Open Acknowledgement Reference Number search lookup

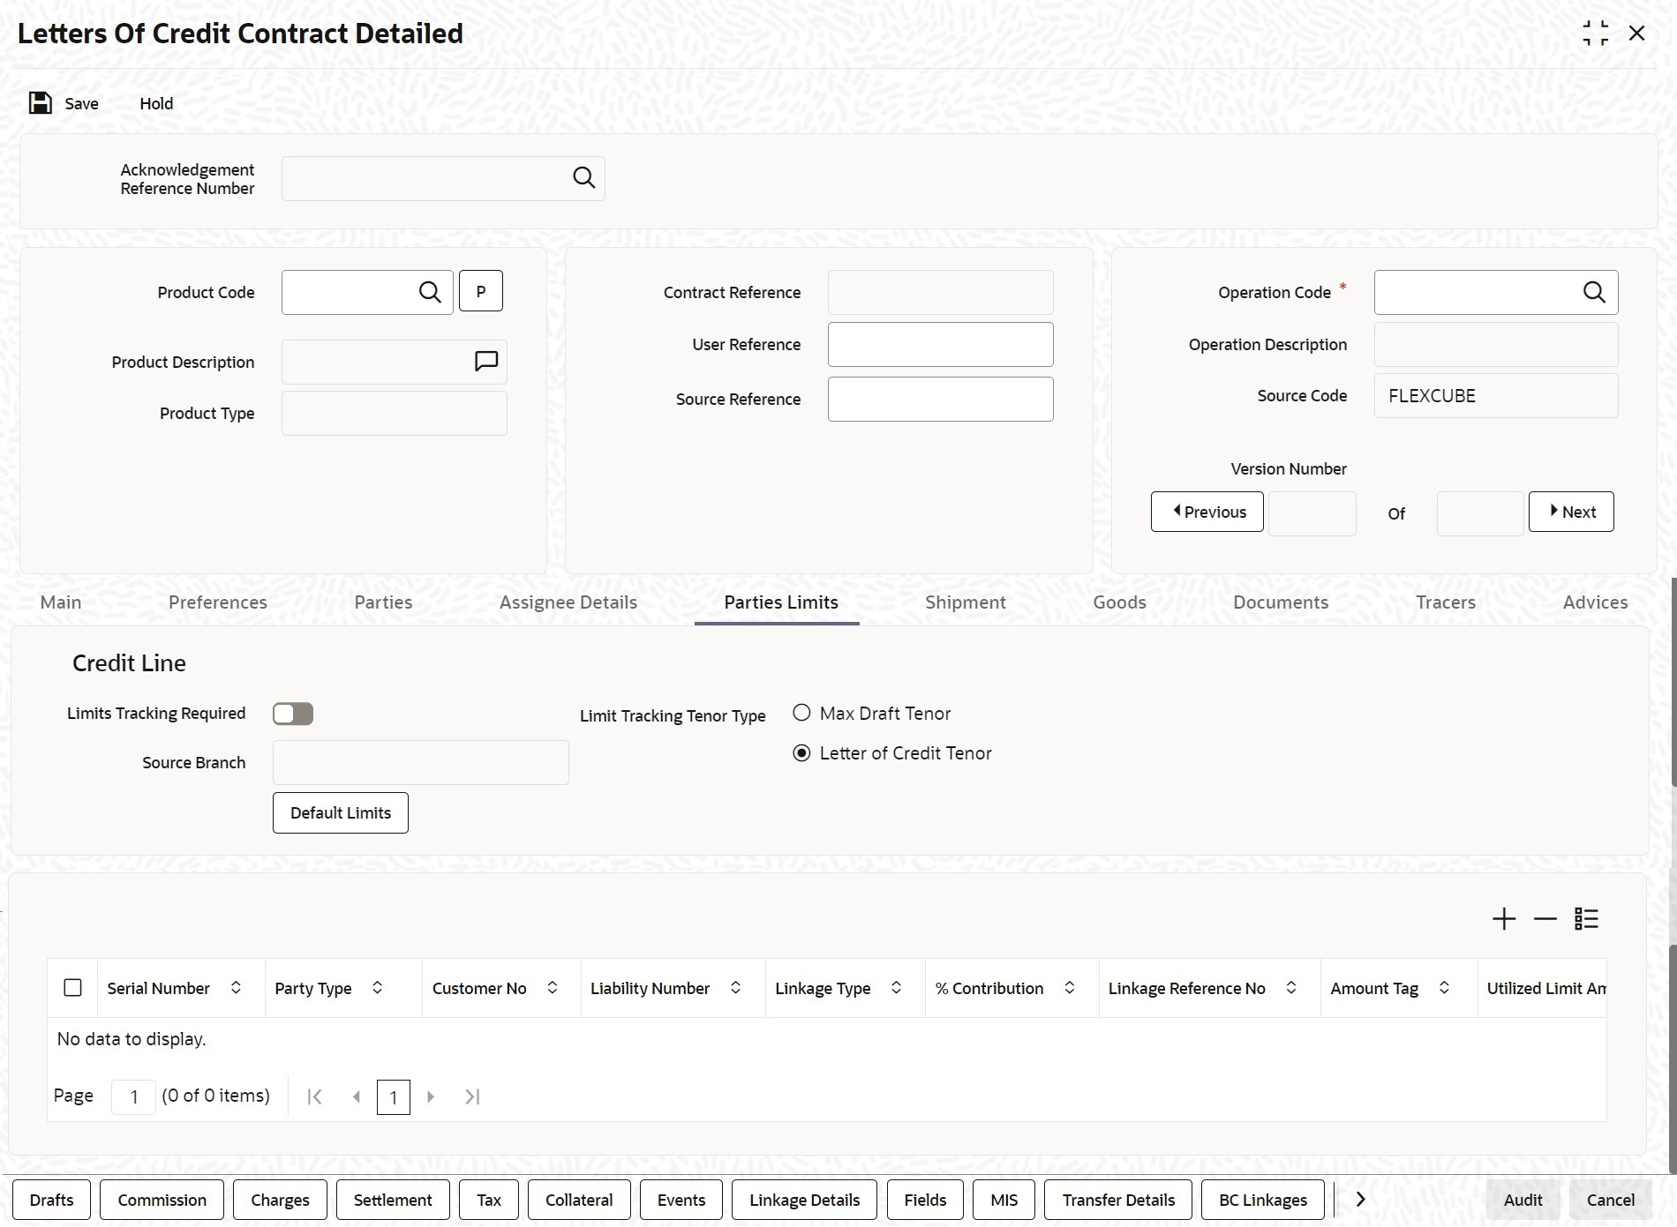coord(583,178)
